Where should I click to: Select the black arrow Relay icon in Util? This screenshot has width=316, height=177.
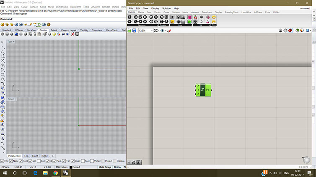point(202,17)
